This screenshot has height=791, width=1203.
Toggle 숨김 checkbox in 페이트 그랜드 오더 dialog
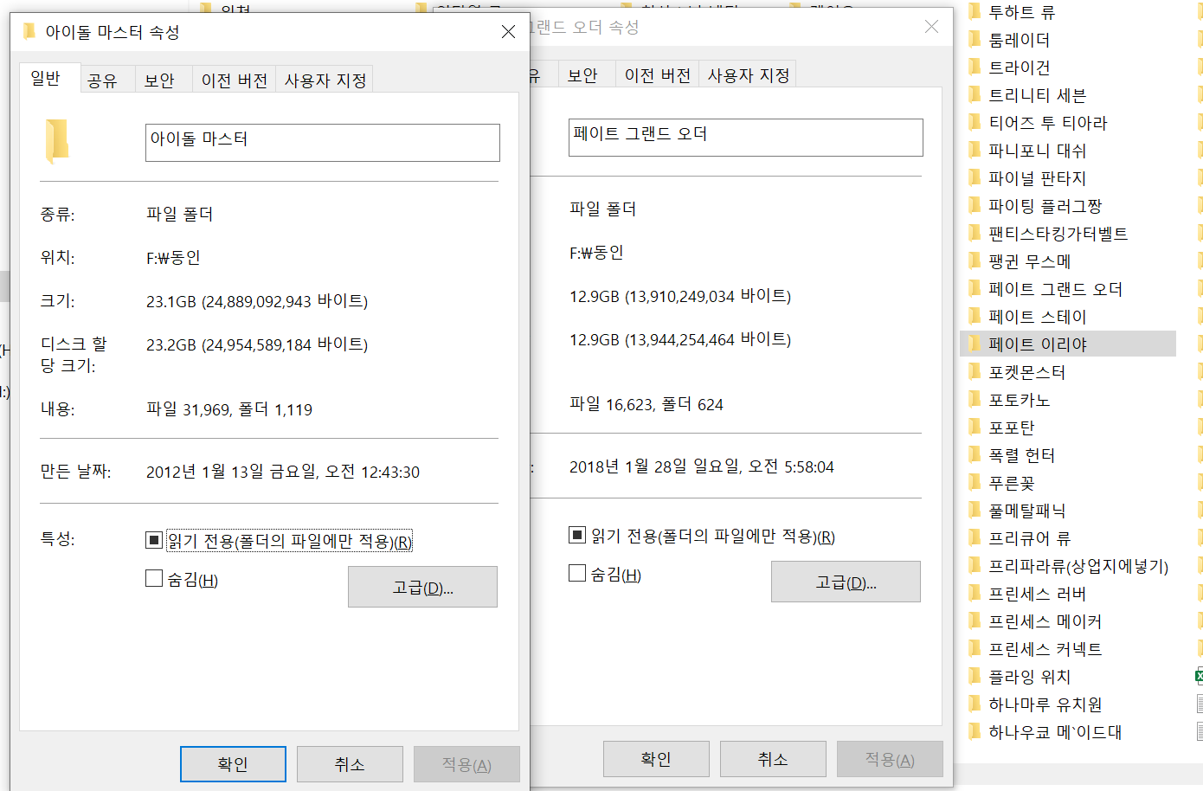point(577,574)
